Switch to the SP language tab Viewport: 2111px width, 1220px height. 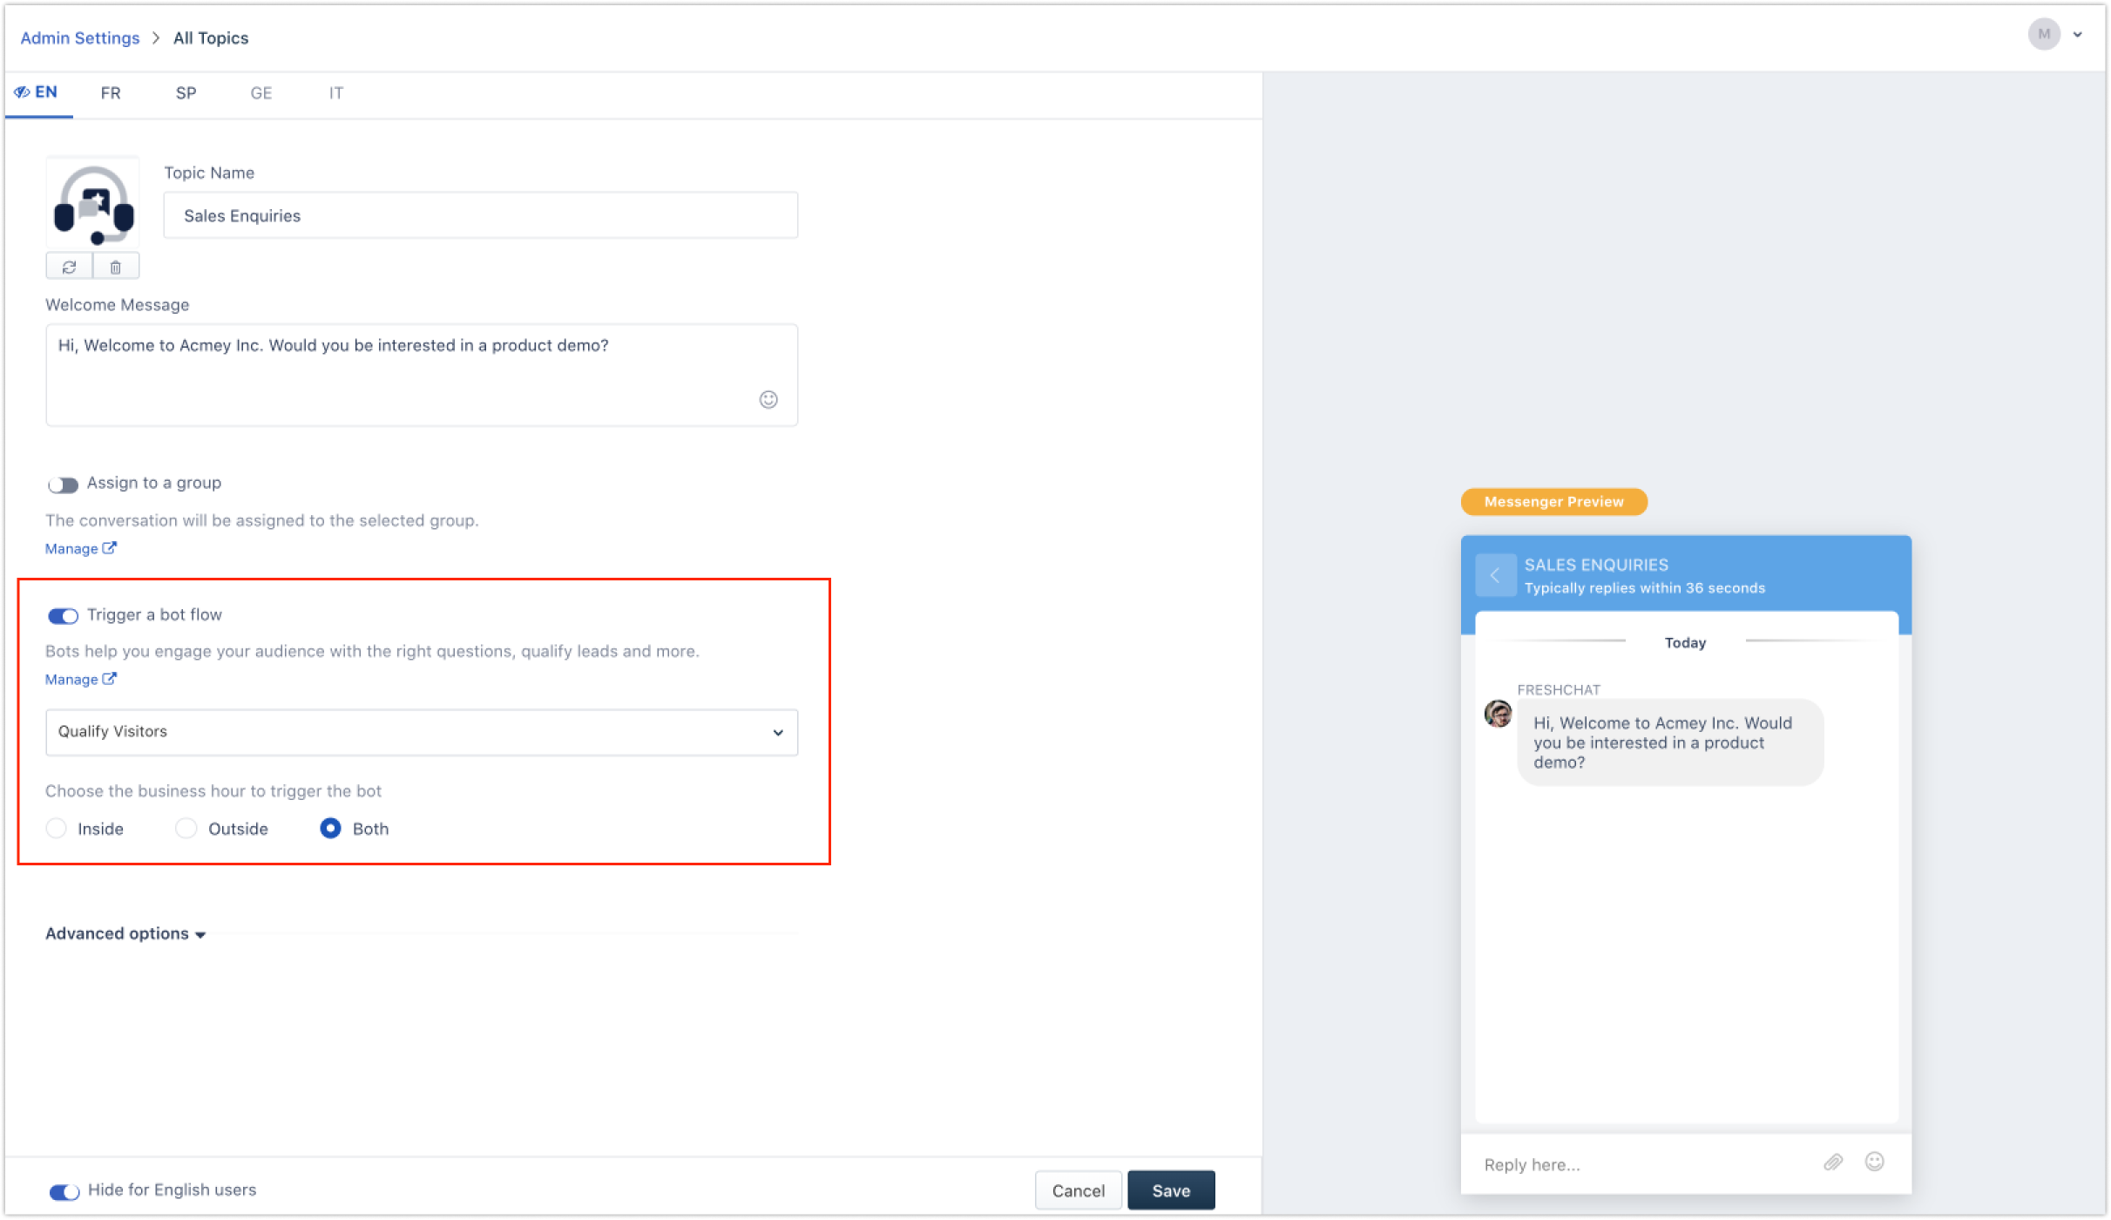186,93
